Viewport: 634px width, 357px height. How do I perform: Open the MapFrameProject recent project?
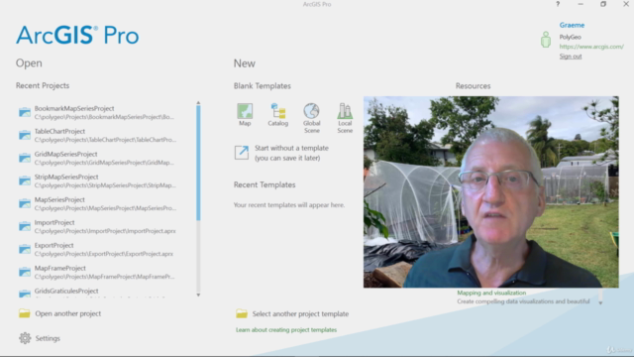[x=106, y=272]
